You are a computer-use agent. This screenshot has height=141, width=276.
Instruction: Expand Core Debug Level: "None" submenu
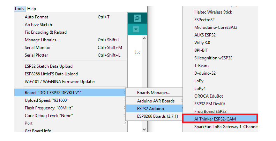pyautogui.click(x=71, y=116)
